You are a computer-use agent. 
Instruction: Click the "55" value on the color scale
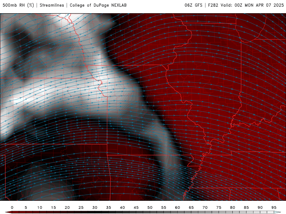click(x=164, y=208)
